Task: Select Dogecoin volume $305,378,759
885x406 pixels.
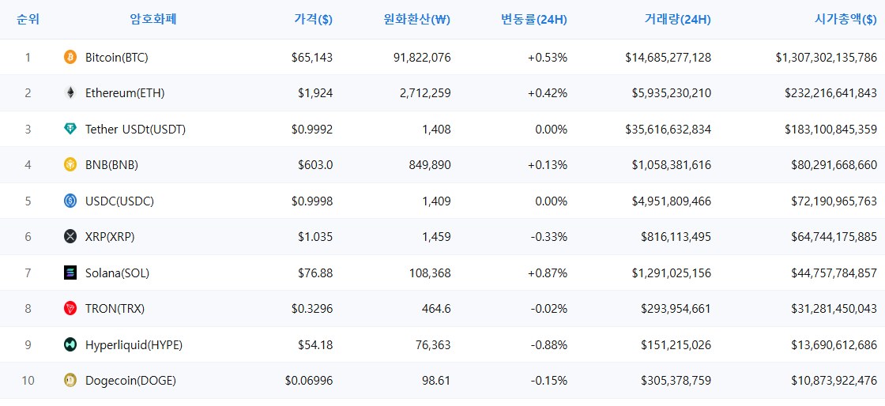Action: pyautogui.click(x=676, y=381)
